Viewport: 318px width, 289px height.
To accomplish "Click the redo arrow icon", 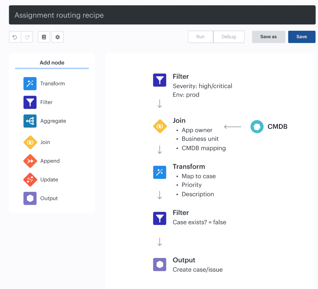I will (x=27, y=37).
